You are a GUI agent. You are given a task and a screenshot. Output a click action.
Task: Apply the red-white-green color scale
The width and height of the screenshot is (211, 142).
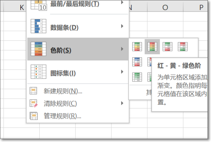[183, 47]
